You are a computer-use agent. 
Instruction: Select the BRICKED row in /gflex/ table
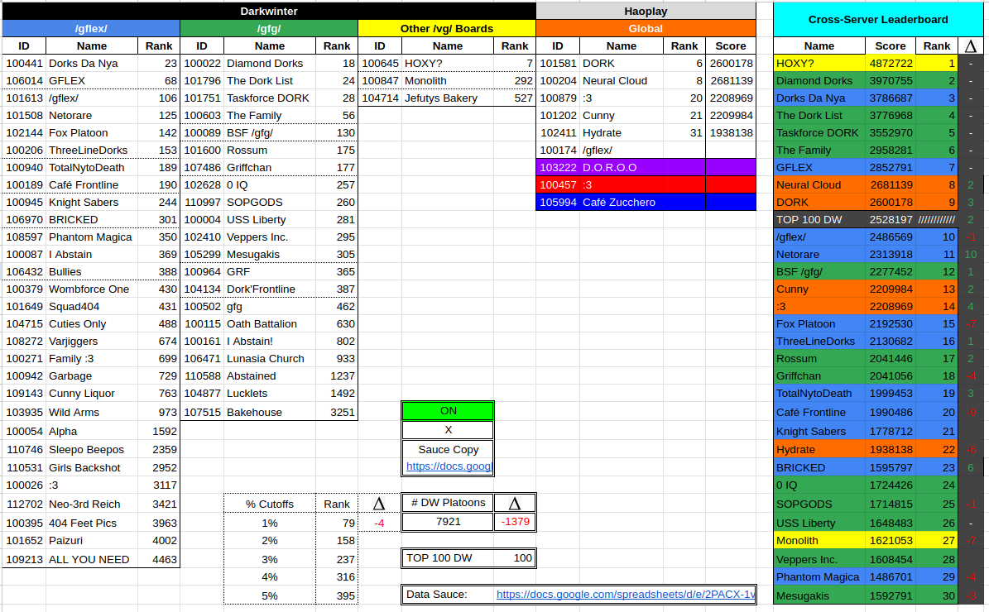tap(91, 220)
